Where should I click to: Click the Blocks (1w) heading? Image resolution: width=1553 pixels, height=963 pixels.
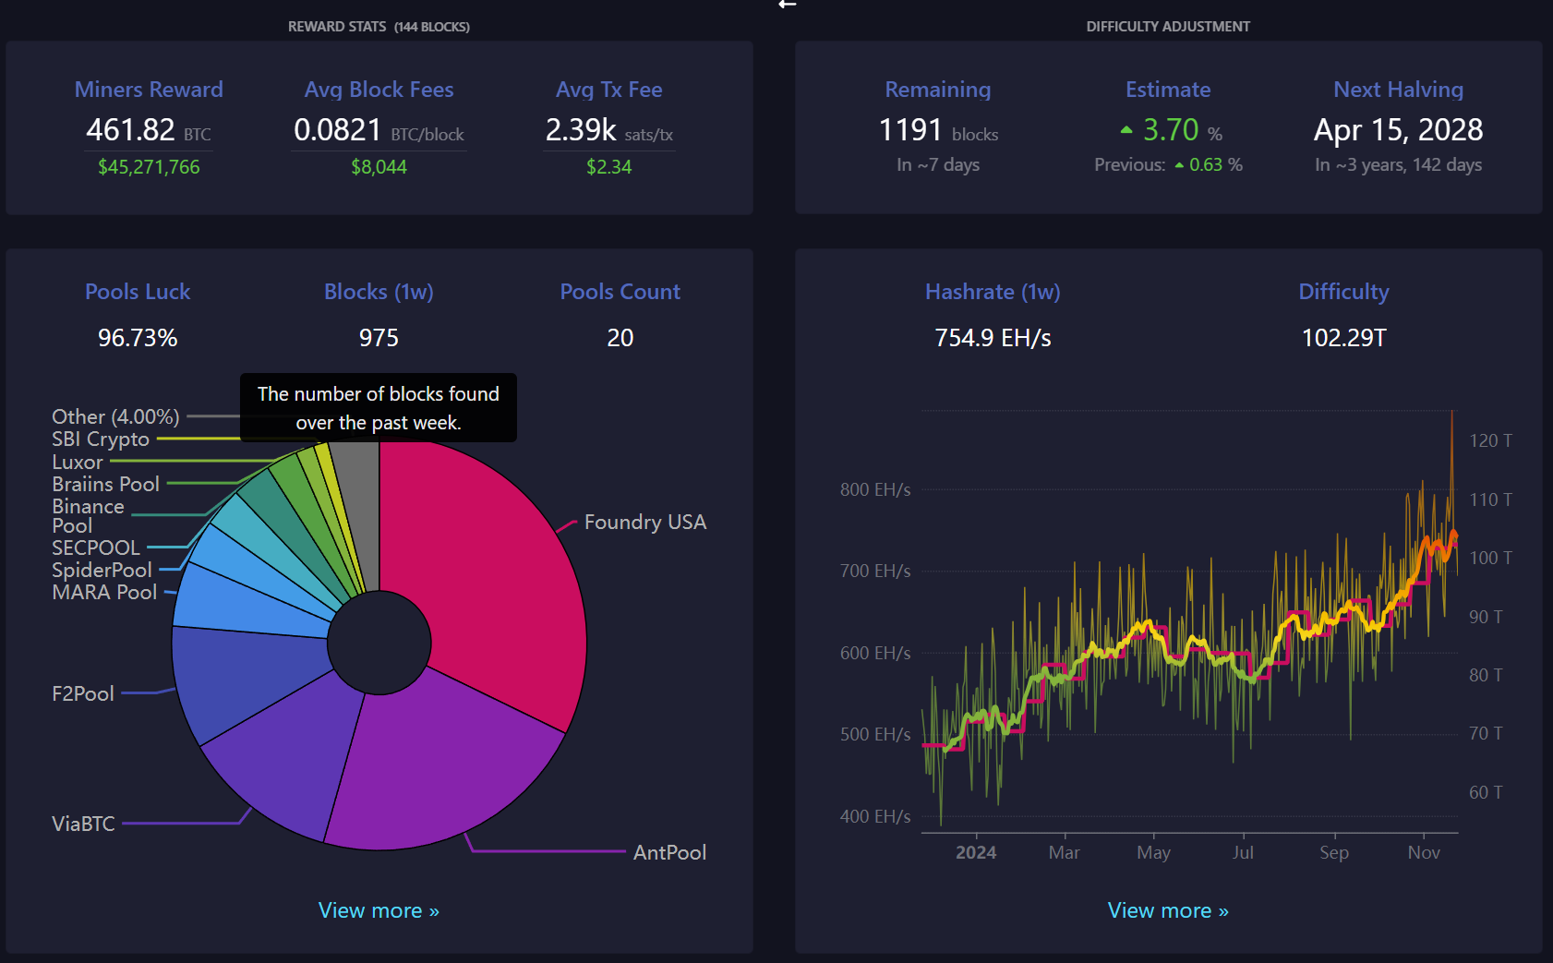[379, 292]
